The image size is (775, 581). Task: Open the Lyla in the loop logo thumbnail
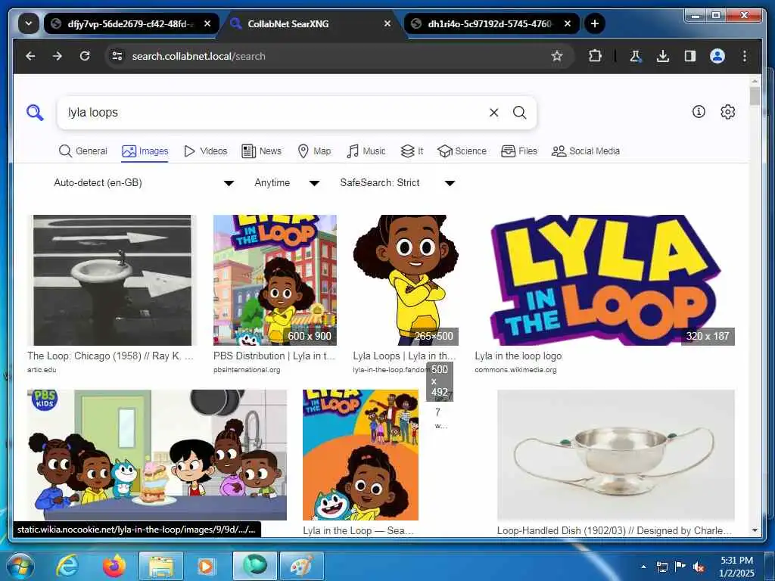[605, 280]
